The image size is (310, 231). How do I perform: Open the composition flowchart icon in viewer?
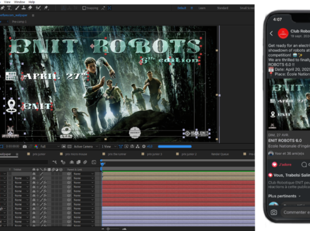138,147
